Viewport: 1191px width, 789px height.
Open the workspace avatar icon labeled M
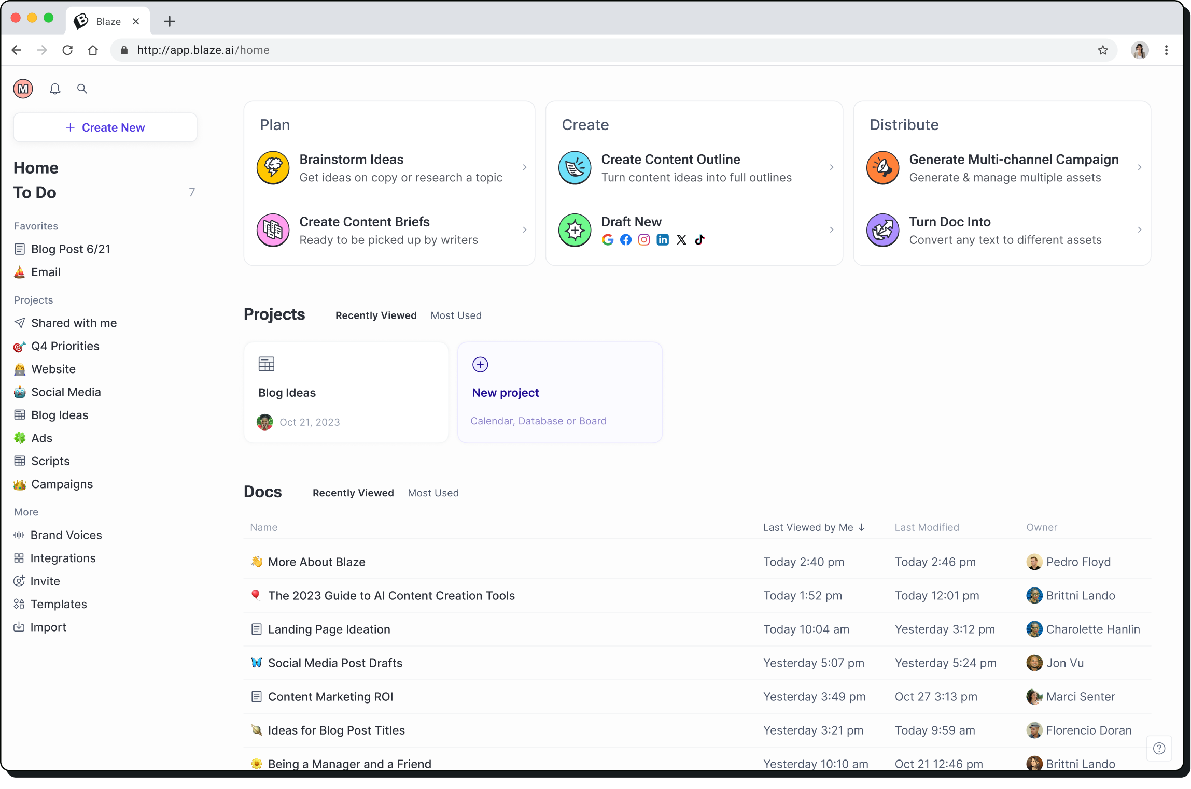point(23,89)
